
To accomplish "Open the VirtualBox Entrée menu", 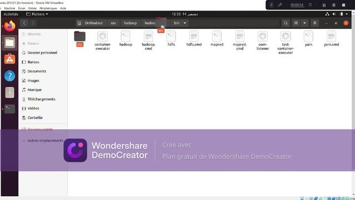I will (32, 8).
